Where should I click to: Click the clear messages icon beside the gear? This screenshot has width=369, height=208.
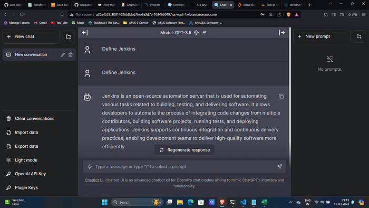coord(205,33)
